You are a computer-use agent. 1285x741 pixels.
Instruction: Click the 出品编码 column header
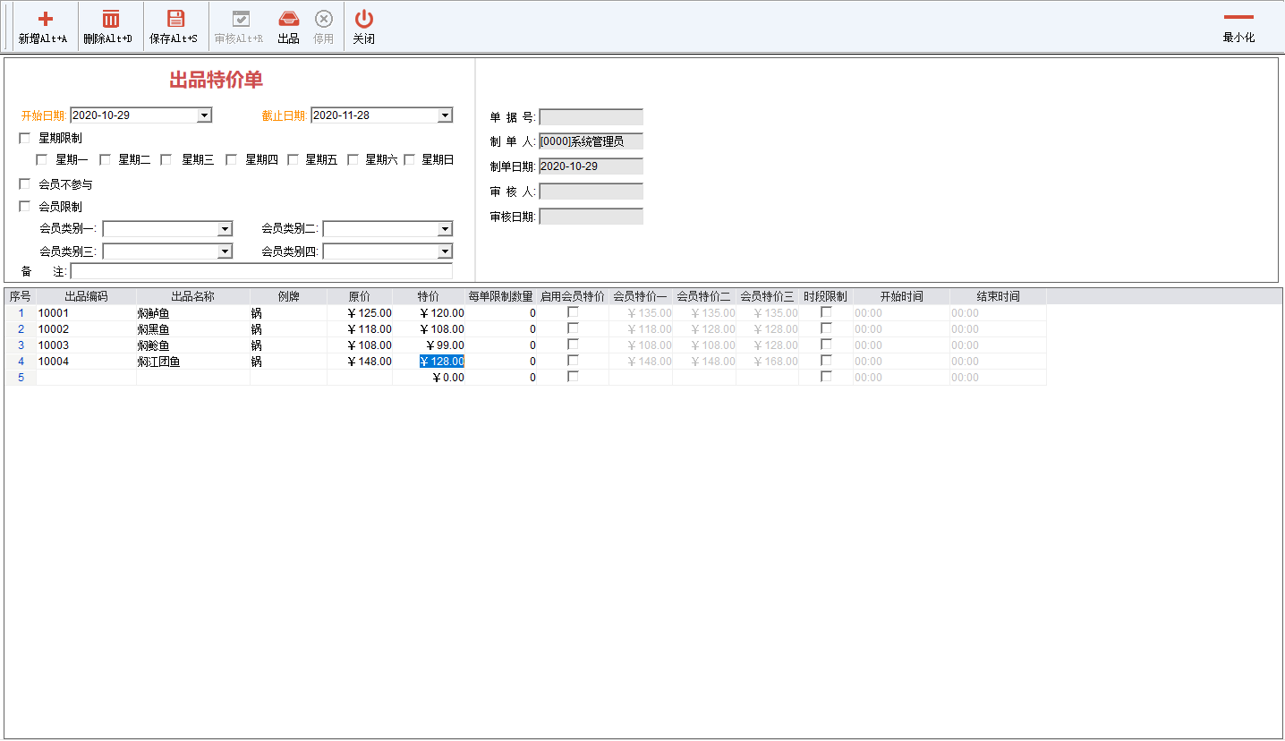click(86, 296)
